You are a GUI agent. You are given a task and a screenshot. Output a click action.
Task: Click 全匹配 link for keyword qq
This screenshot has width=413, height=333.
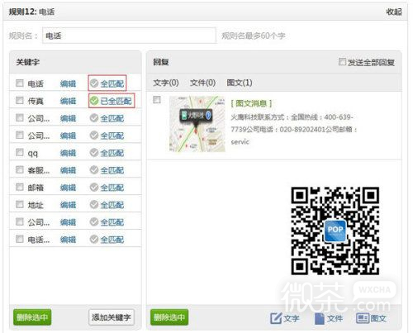pos(112,153)
